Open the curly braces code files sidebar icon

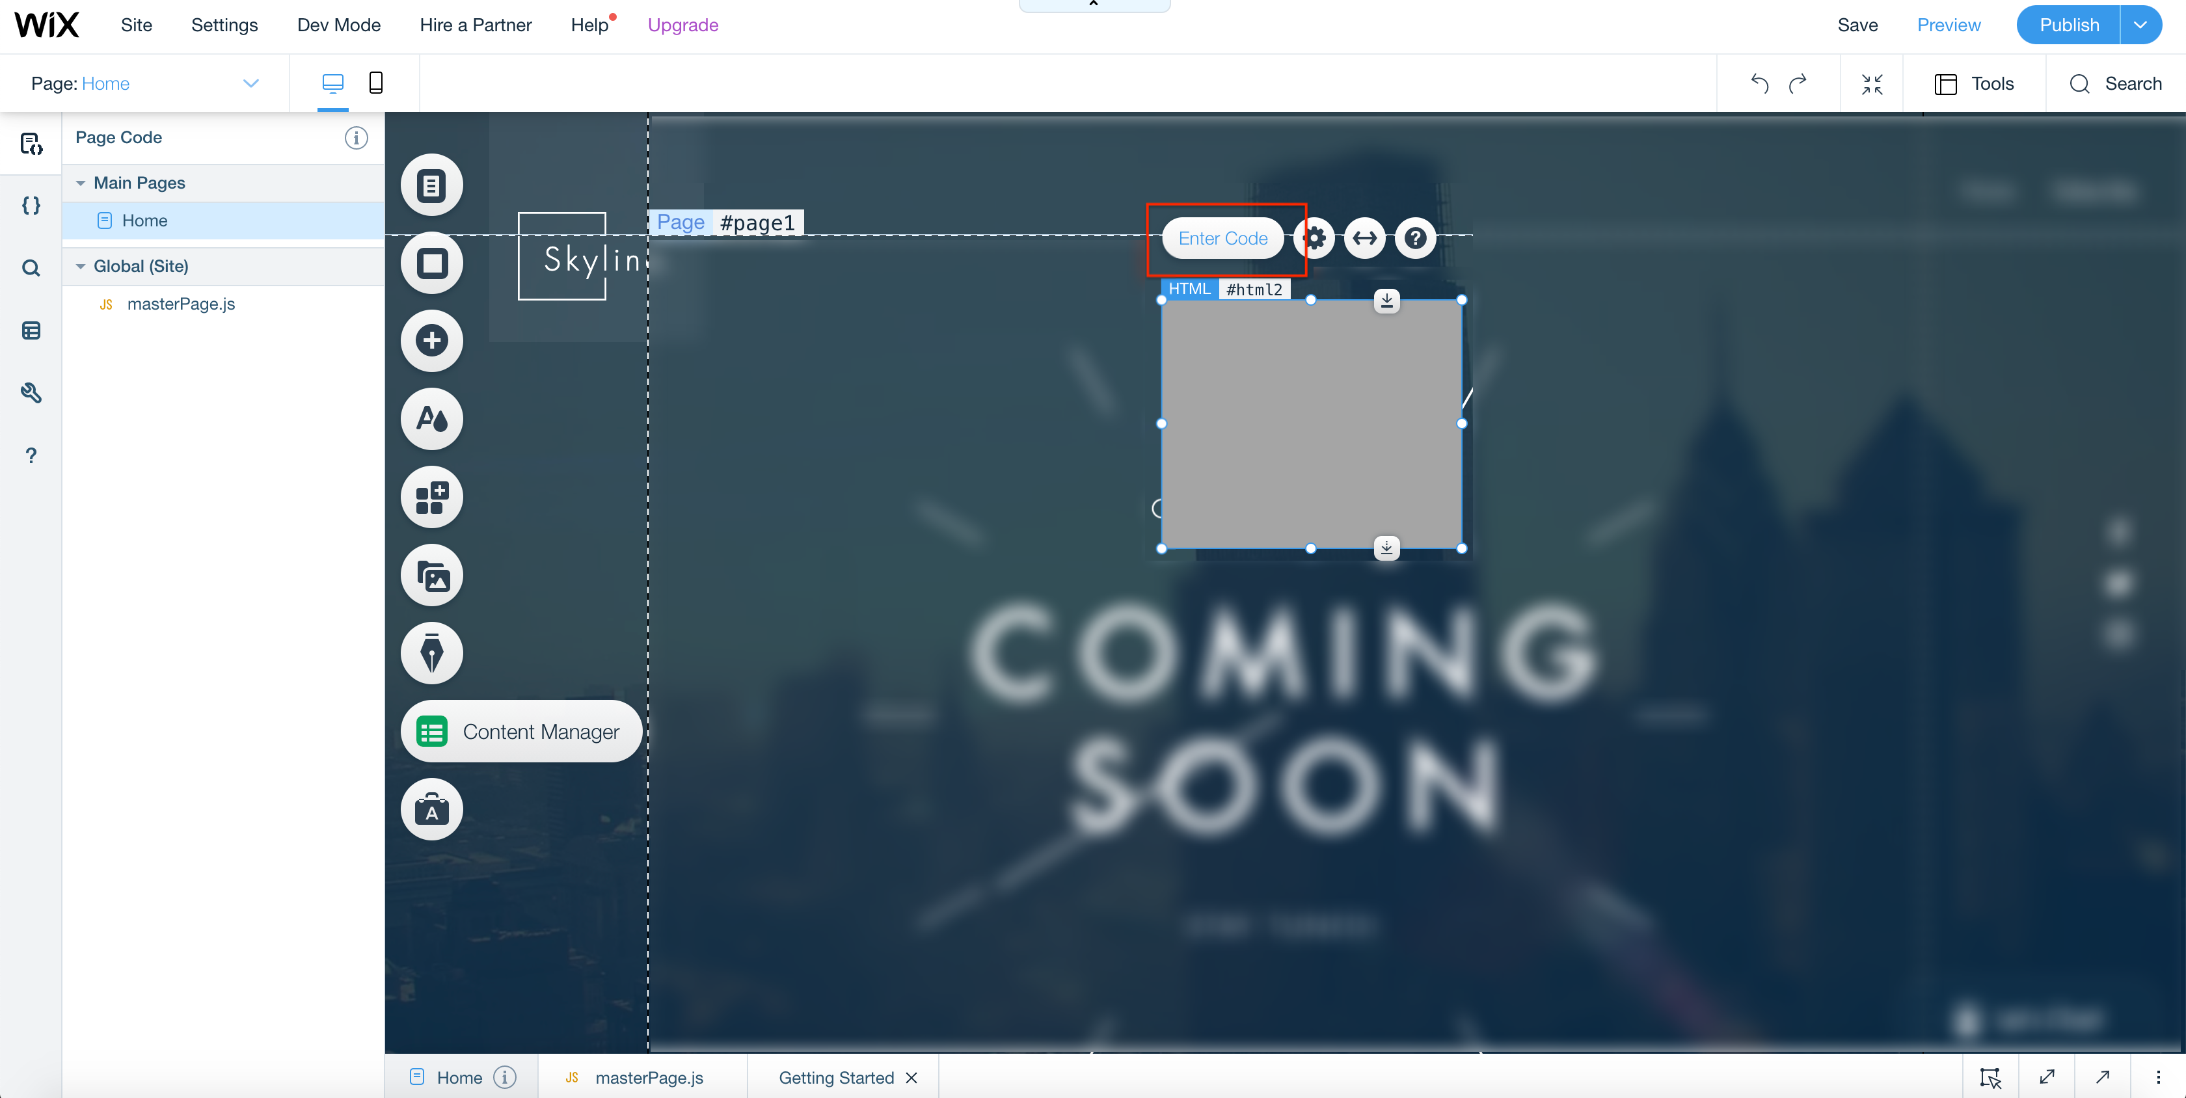[x=31, y=206]
